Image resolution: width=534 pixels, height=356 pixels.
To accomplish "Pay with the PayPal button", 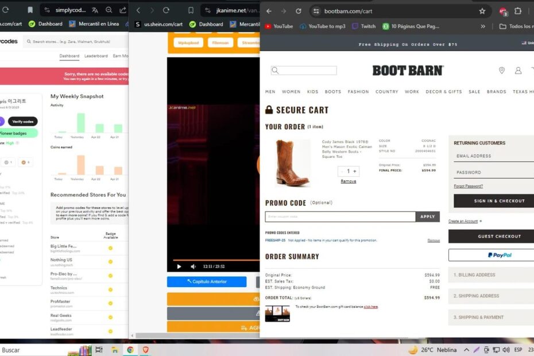I will point(491,255).
